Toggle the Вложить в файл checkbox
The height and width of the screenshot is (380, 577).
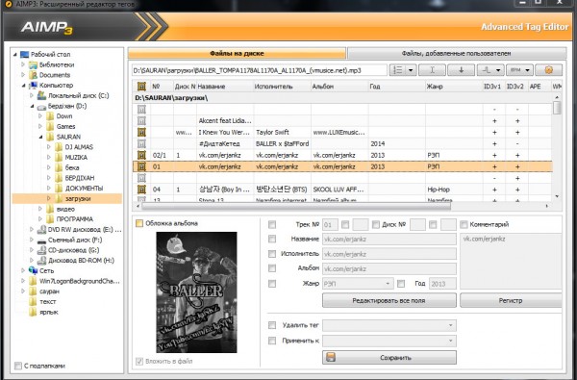(139, 361)
